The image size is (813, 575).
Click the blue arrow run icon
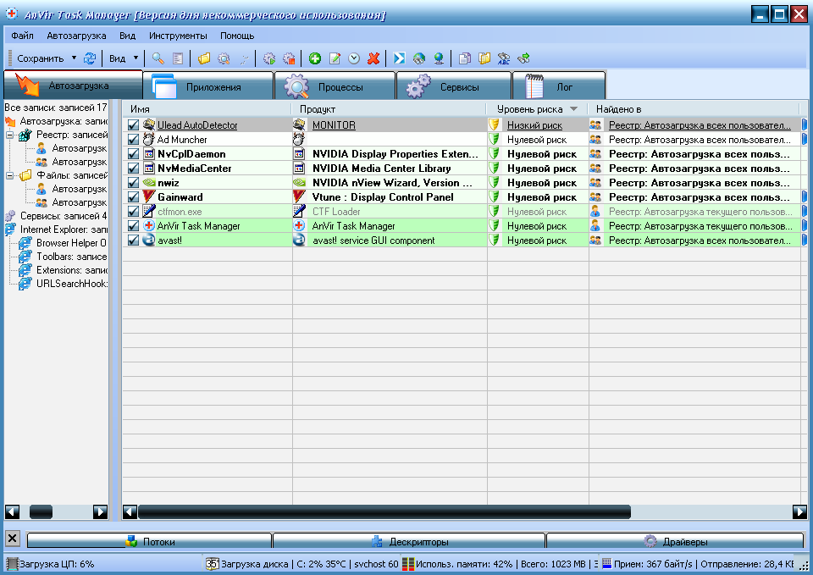click(399, 58)
